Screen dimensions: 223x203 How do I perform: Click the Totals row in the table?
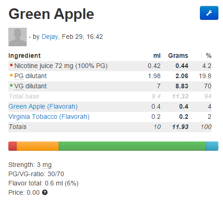coord(110,127)
